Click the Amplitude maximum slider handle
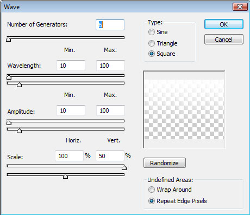 (19, 131)
